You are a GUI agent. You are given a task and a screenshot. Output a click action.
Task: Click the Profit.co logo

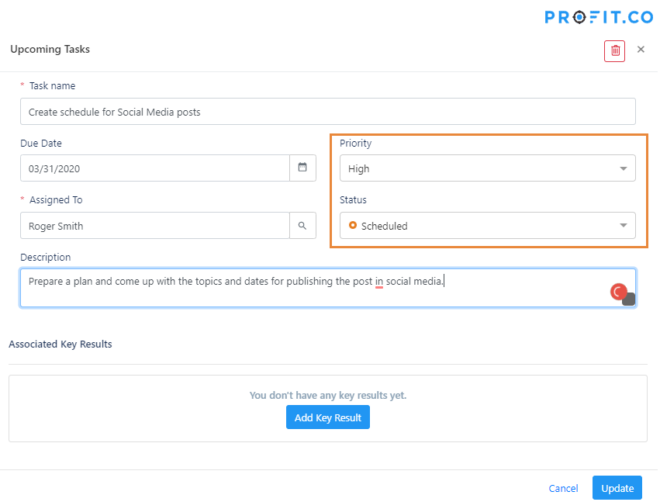pyautogui.click(x=600, y=17)
